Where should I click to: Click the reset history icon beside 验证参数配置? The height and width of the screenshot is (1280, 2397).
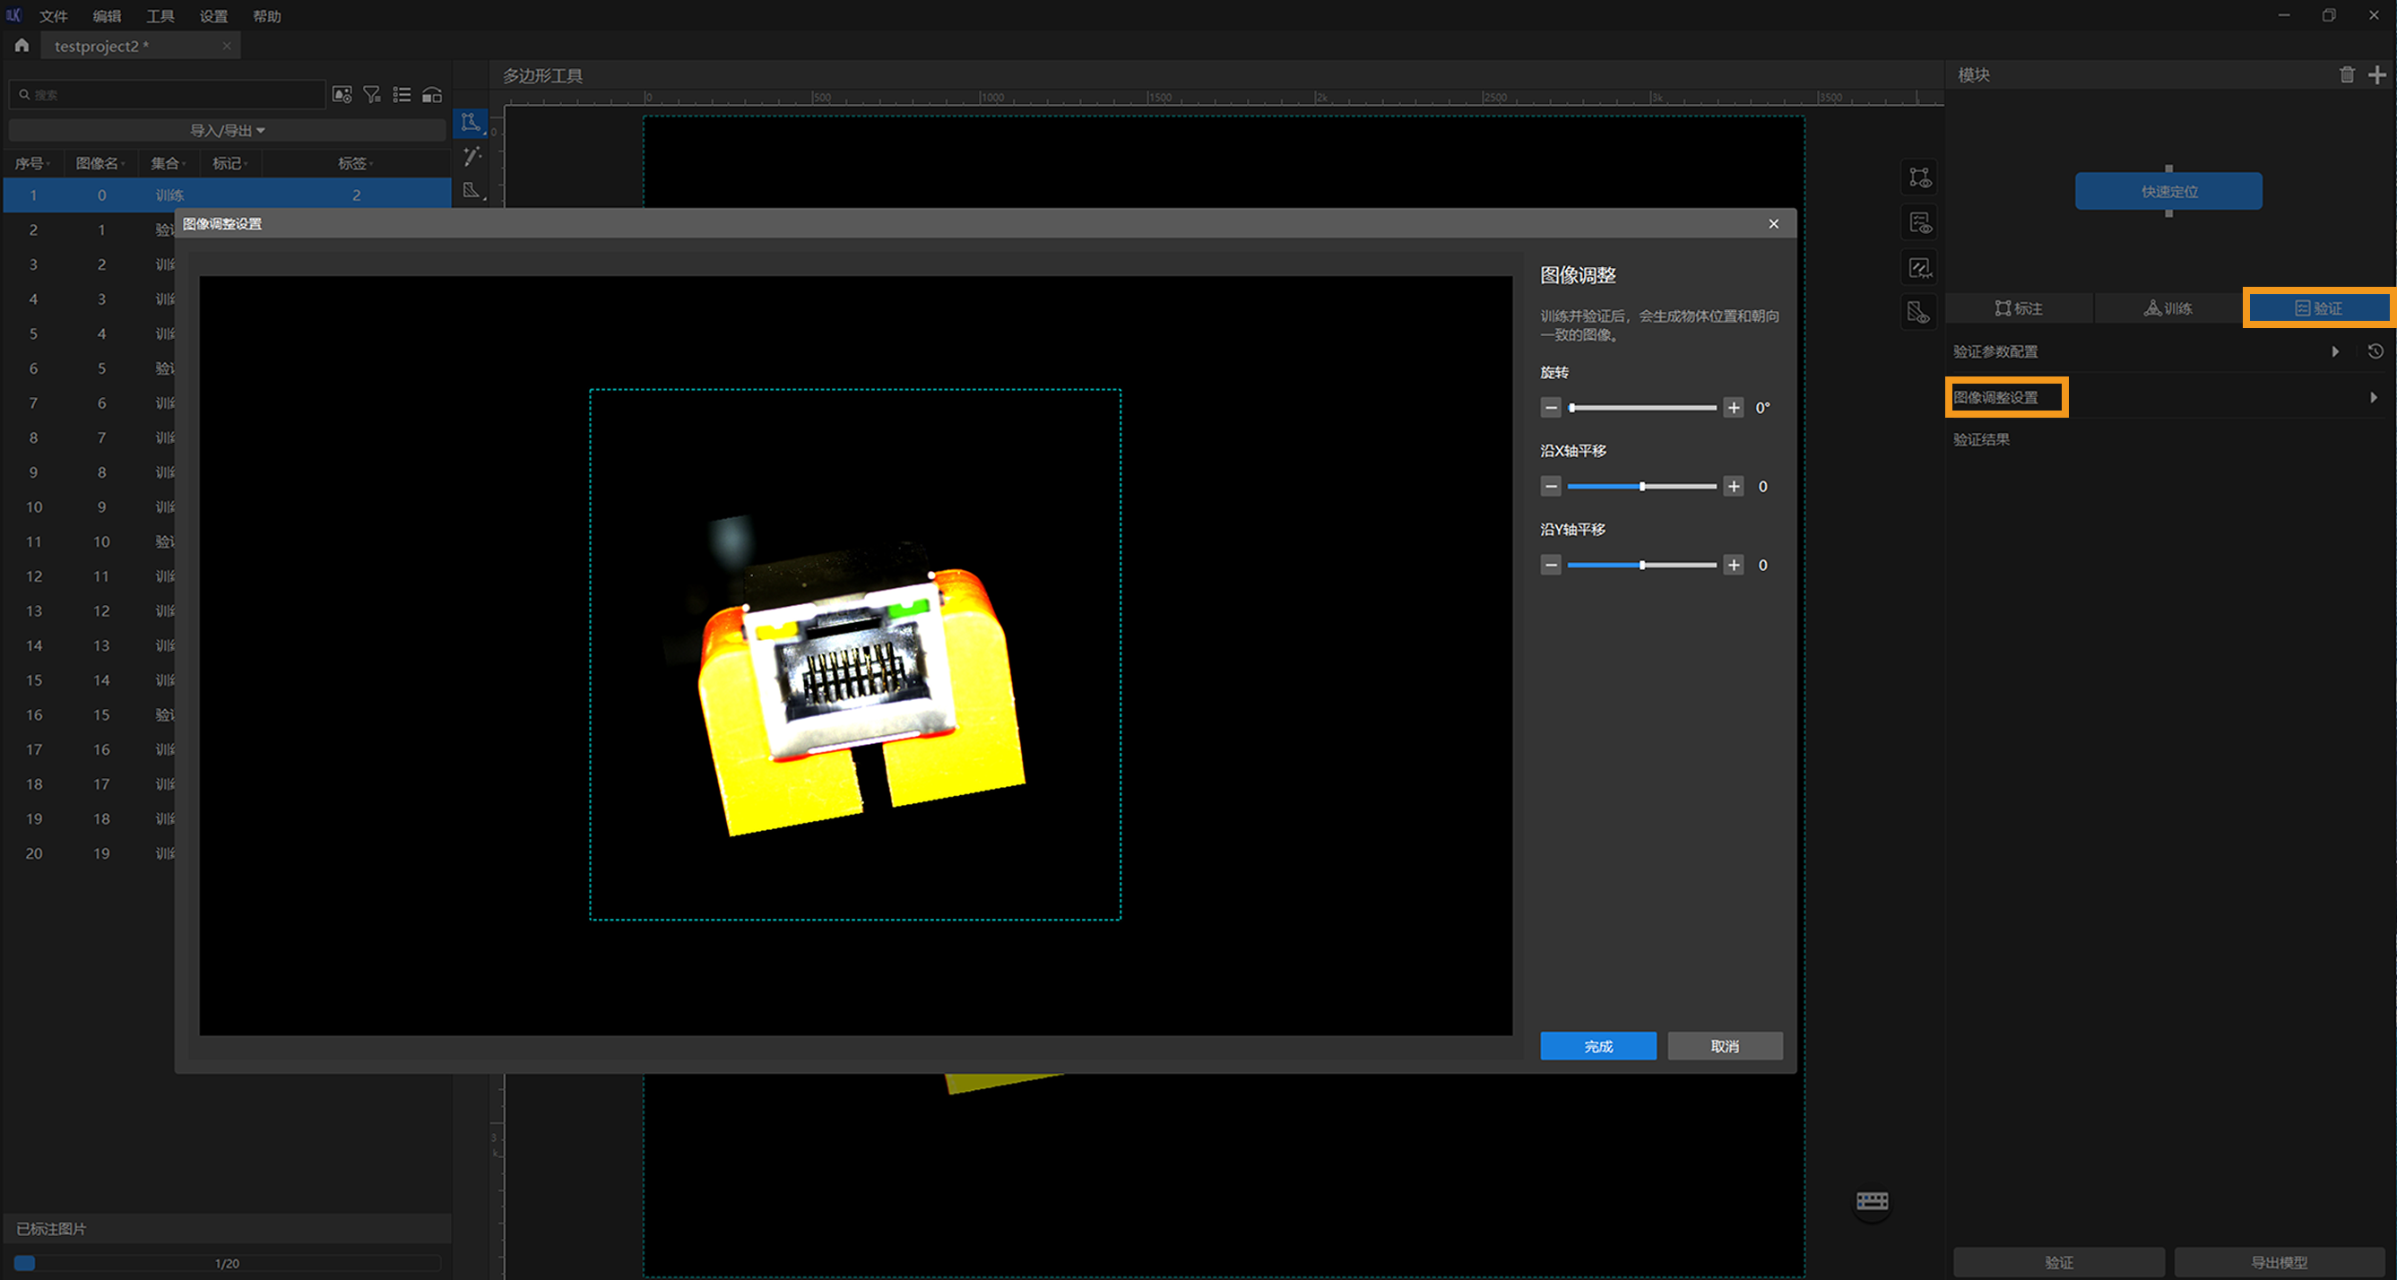coord(2375,351)
